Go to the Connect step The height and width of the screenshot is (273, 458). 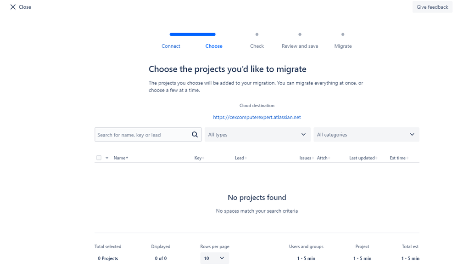171,46
